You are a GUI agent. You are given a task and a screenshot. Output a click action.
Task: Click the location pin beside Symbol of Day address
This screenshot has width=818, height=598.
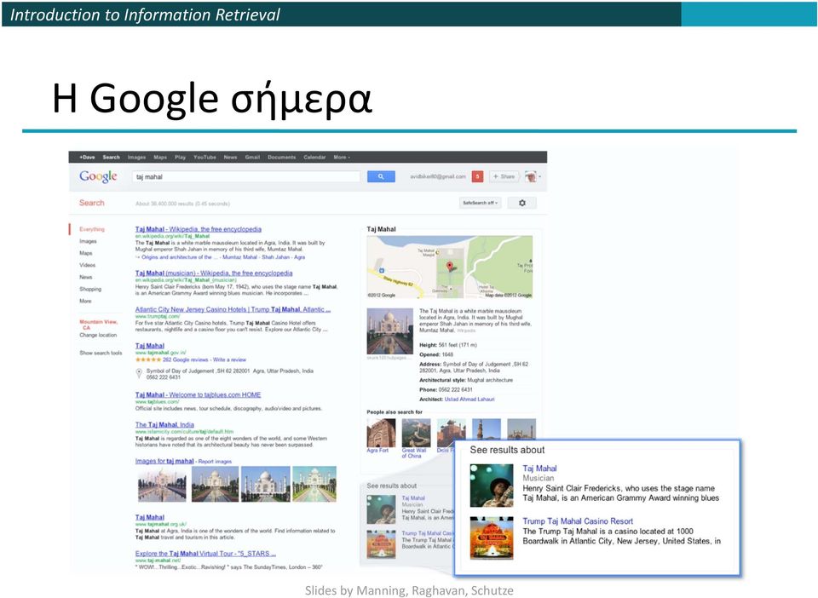click(139, 373)
